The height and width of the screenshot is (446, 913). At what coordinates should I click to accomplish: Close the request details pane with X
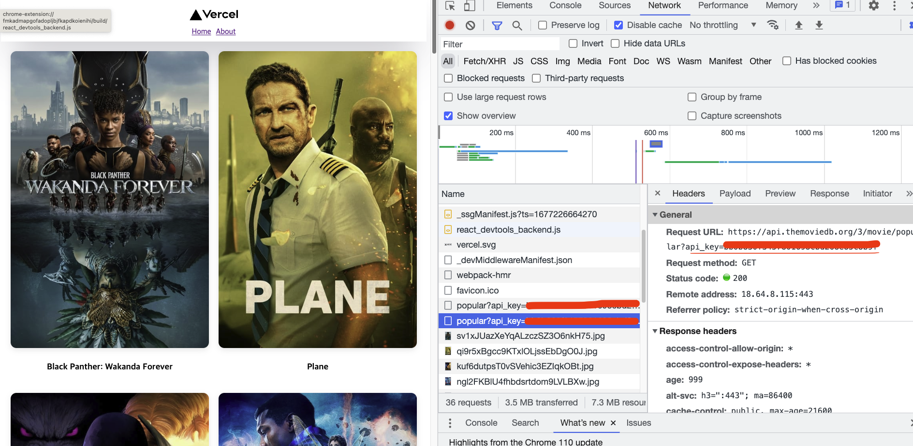coord(658,193)
